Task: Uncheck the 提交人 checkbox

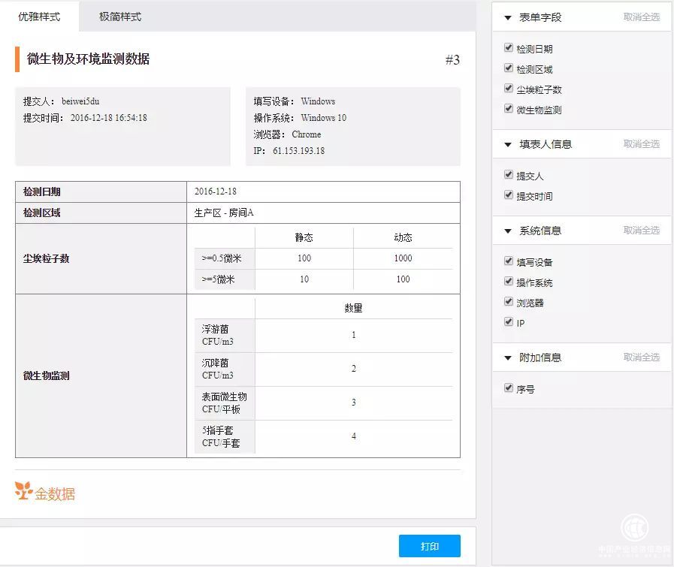Action: click(x=509, y=175)
